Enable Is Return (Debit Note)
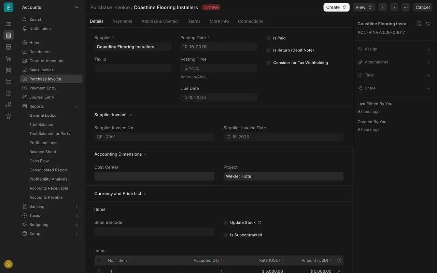 click(269, 51)
